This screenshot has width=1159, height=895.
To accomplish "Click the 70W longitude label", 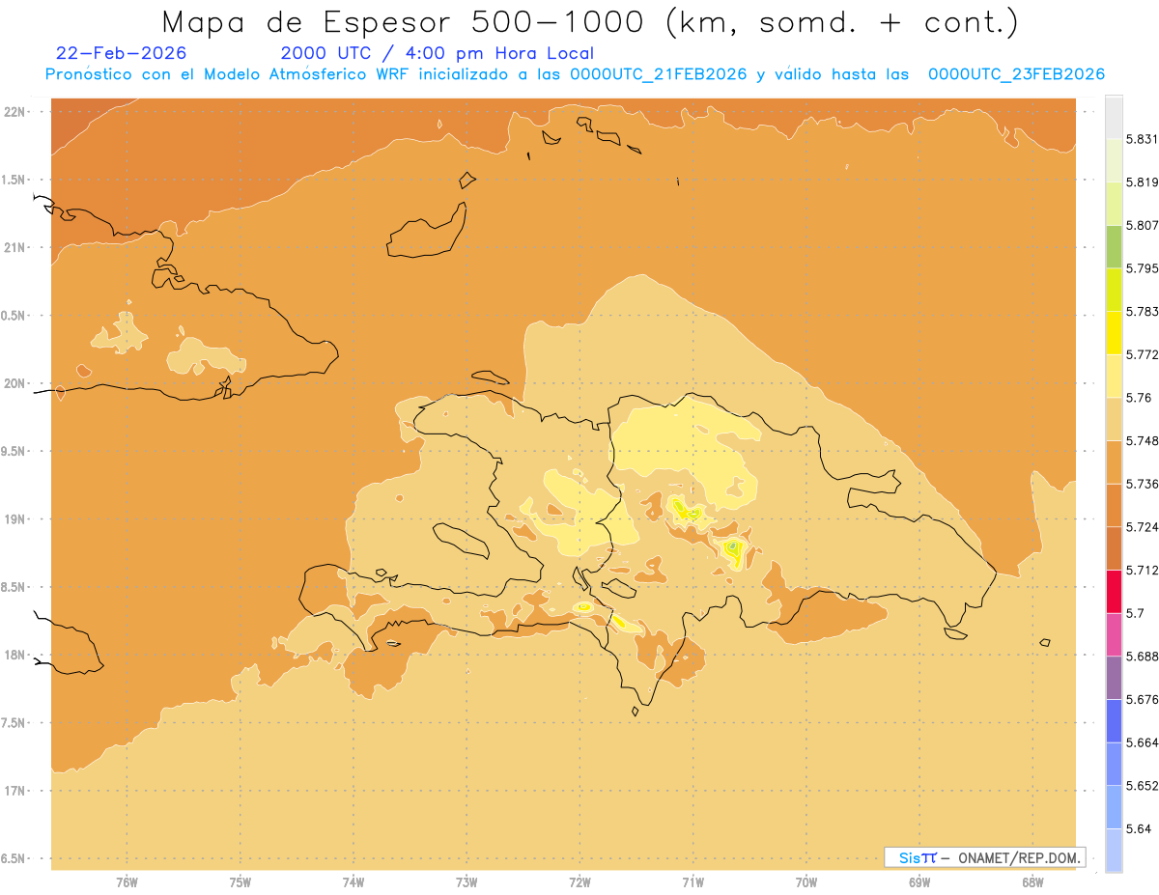I will [806, 882].
